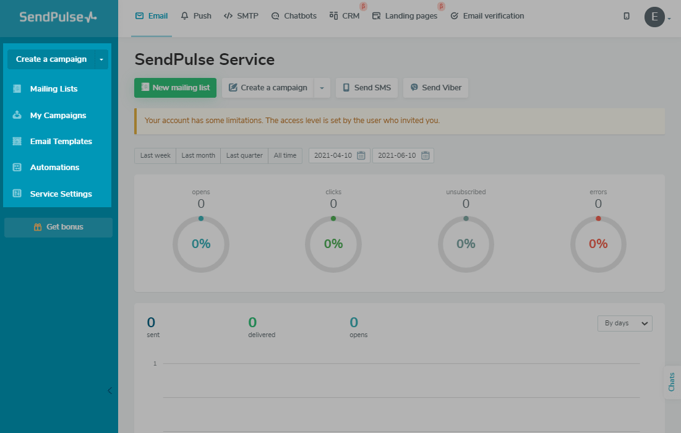Collapse the sidebar with the chevron

coord(109,390)
